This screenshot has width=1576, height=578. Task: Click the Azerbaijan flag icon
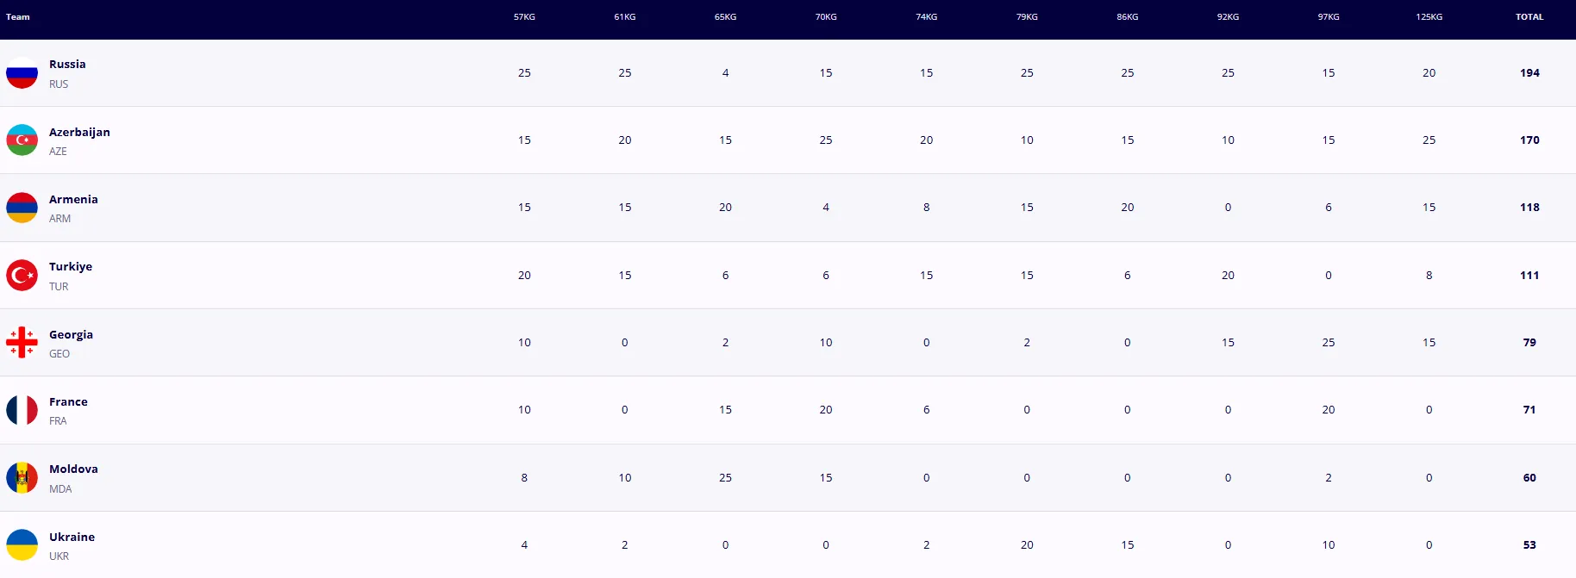22,140
